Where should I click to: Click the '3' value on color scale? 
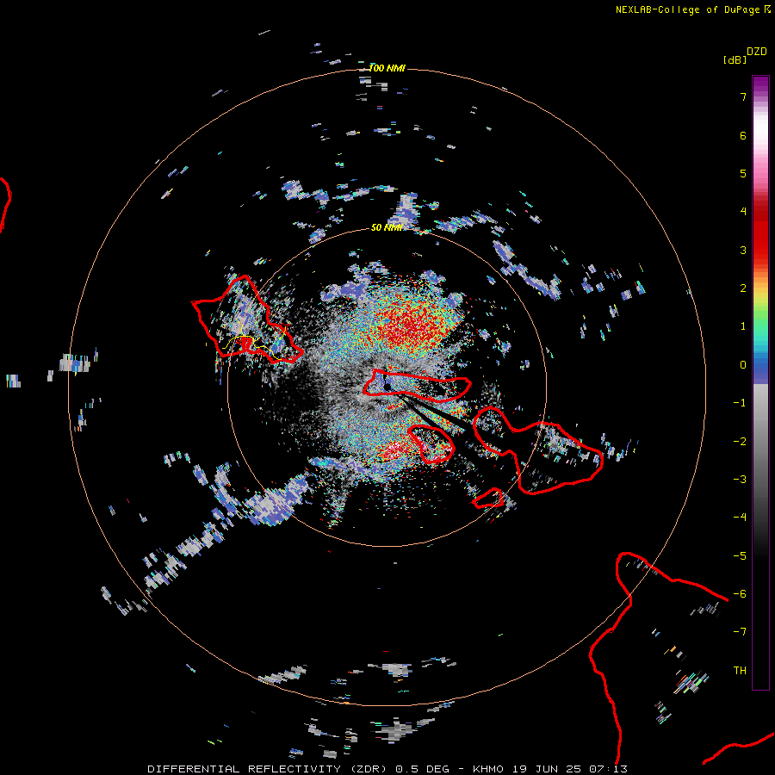(743, 250)
